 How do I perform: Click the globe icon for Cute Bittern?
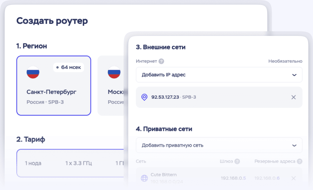[144, 178]
